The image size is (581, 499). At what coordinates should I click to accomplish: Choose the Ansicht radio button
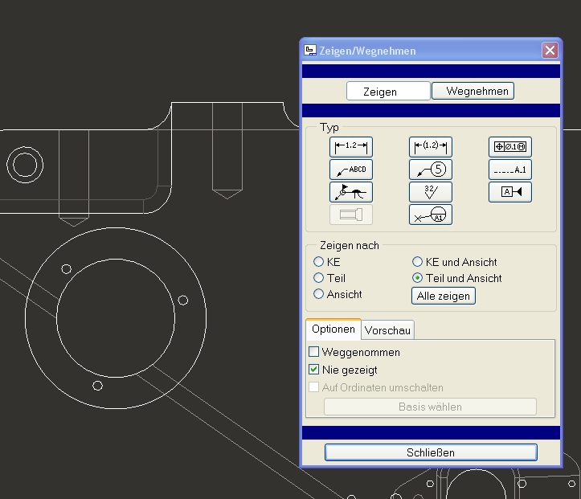click(x=318, y=294)
